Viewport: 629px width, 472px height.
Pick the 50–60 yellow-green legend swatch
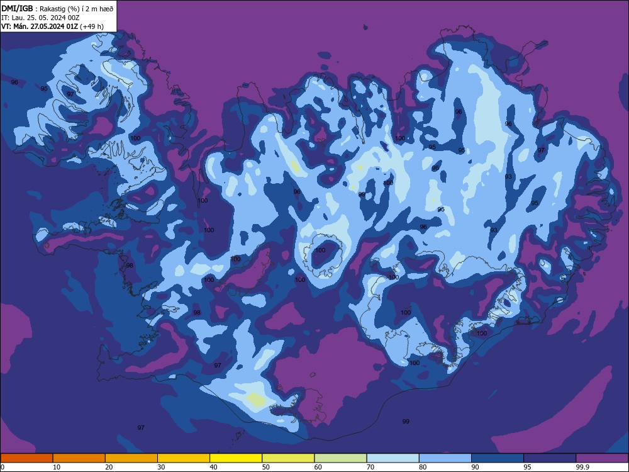tap(288, 458)
